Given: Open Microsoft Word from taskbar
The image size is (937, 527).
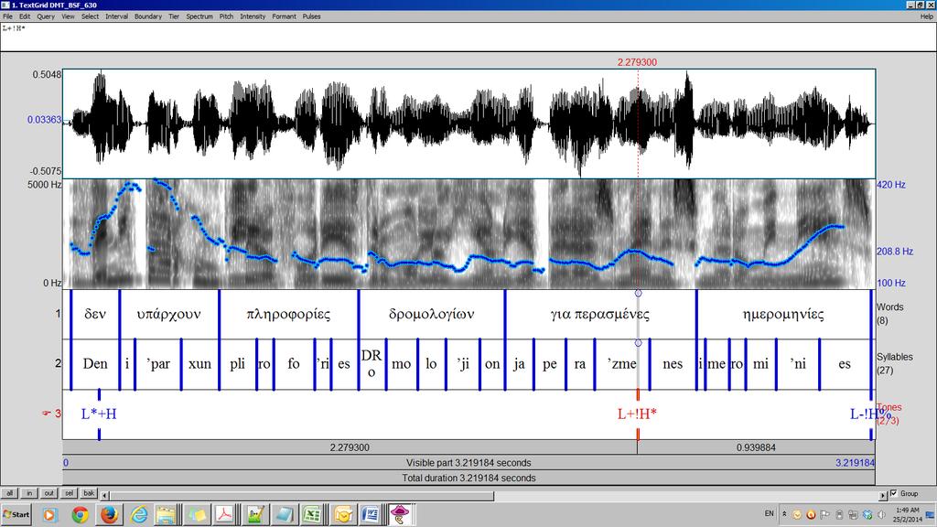Looking at the screenshot, I should (x=371, y=514).
